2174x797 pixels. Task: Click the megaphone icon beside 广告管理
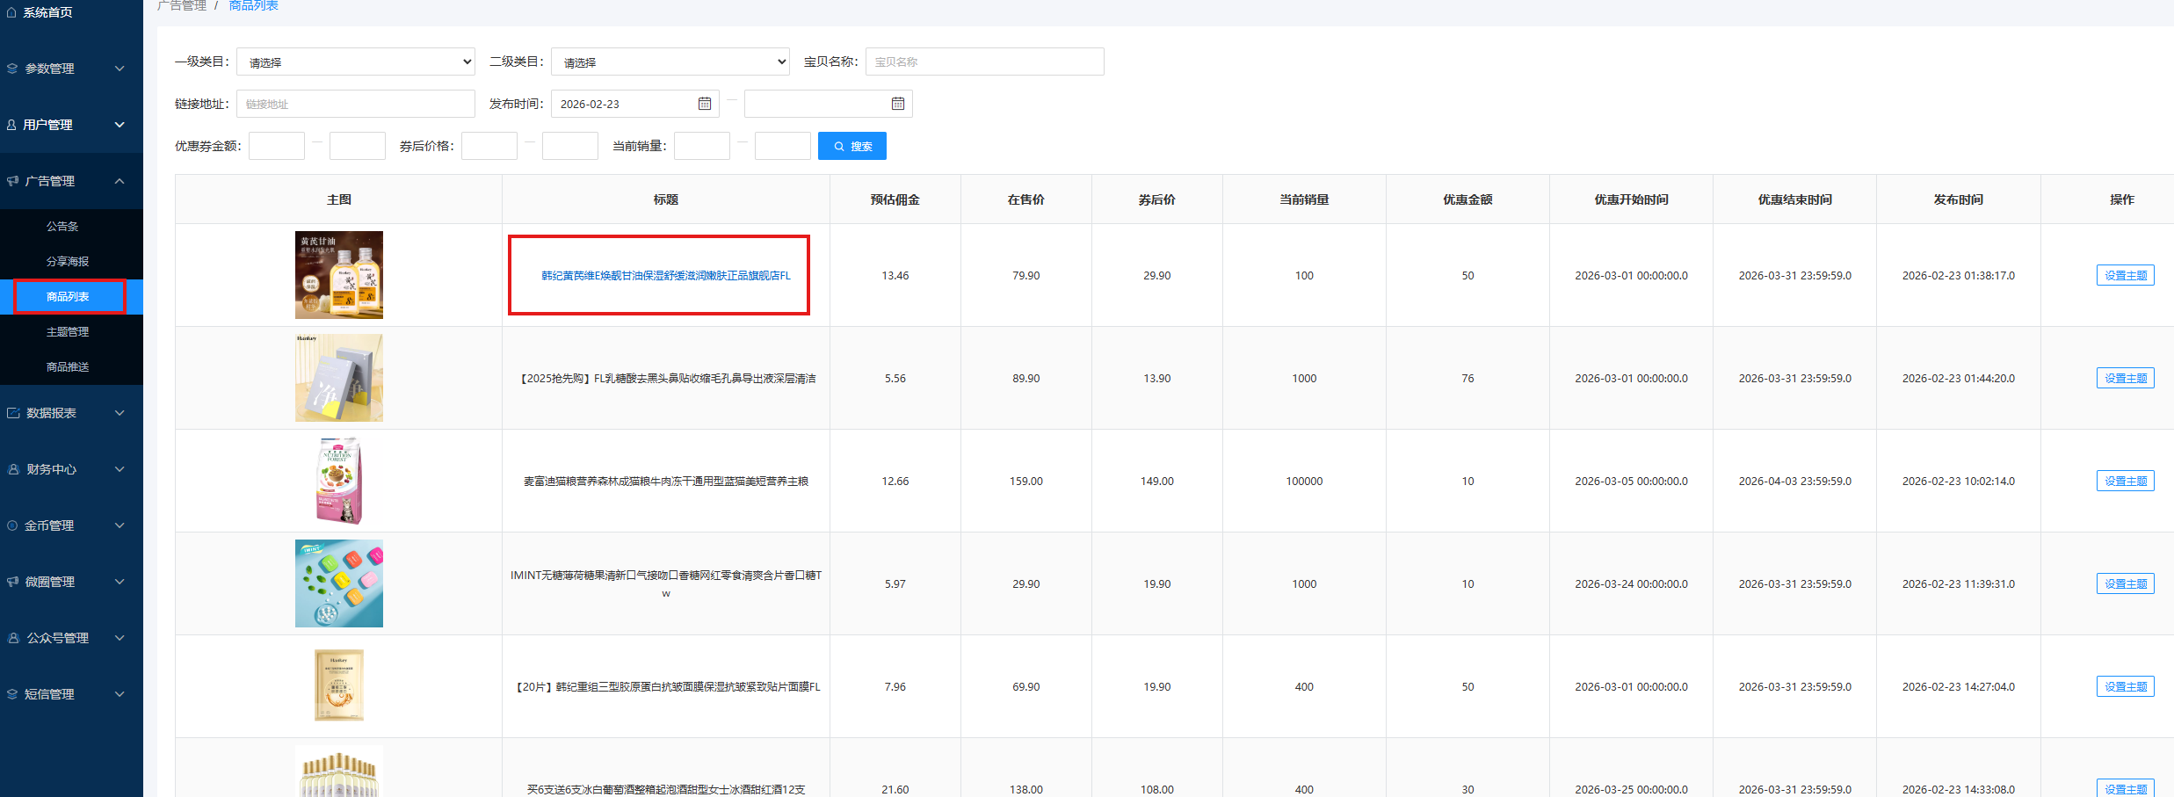coord(12,181)
